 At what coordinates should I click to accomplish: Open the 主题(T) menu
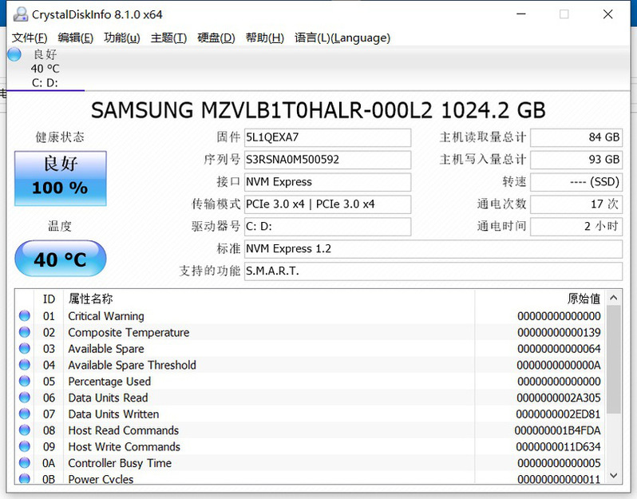pos(168,38)
